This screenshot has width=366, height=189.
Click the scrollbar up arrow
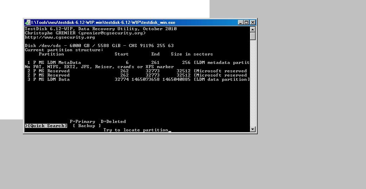253,30
